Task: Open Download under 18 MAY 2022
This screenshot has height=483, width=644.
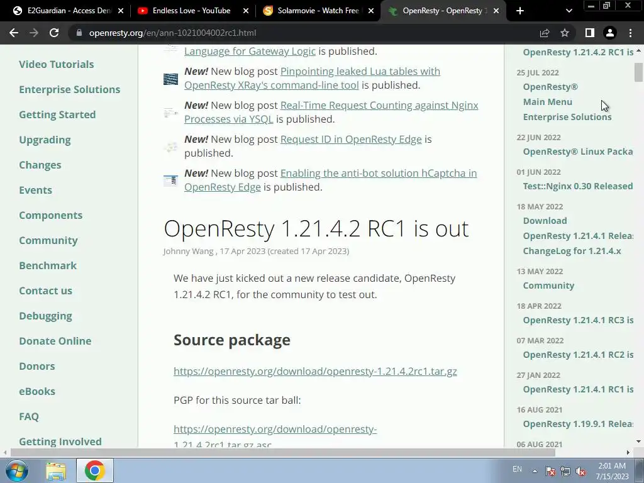Action: 545,221
